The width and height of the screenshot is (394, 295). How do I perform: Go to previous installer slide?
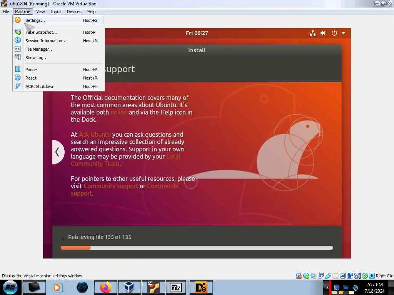[58, 152]
